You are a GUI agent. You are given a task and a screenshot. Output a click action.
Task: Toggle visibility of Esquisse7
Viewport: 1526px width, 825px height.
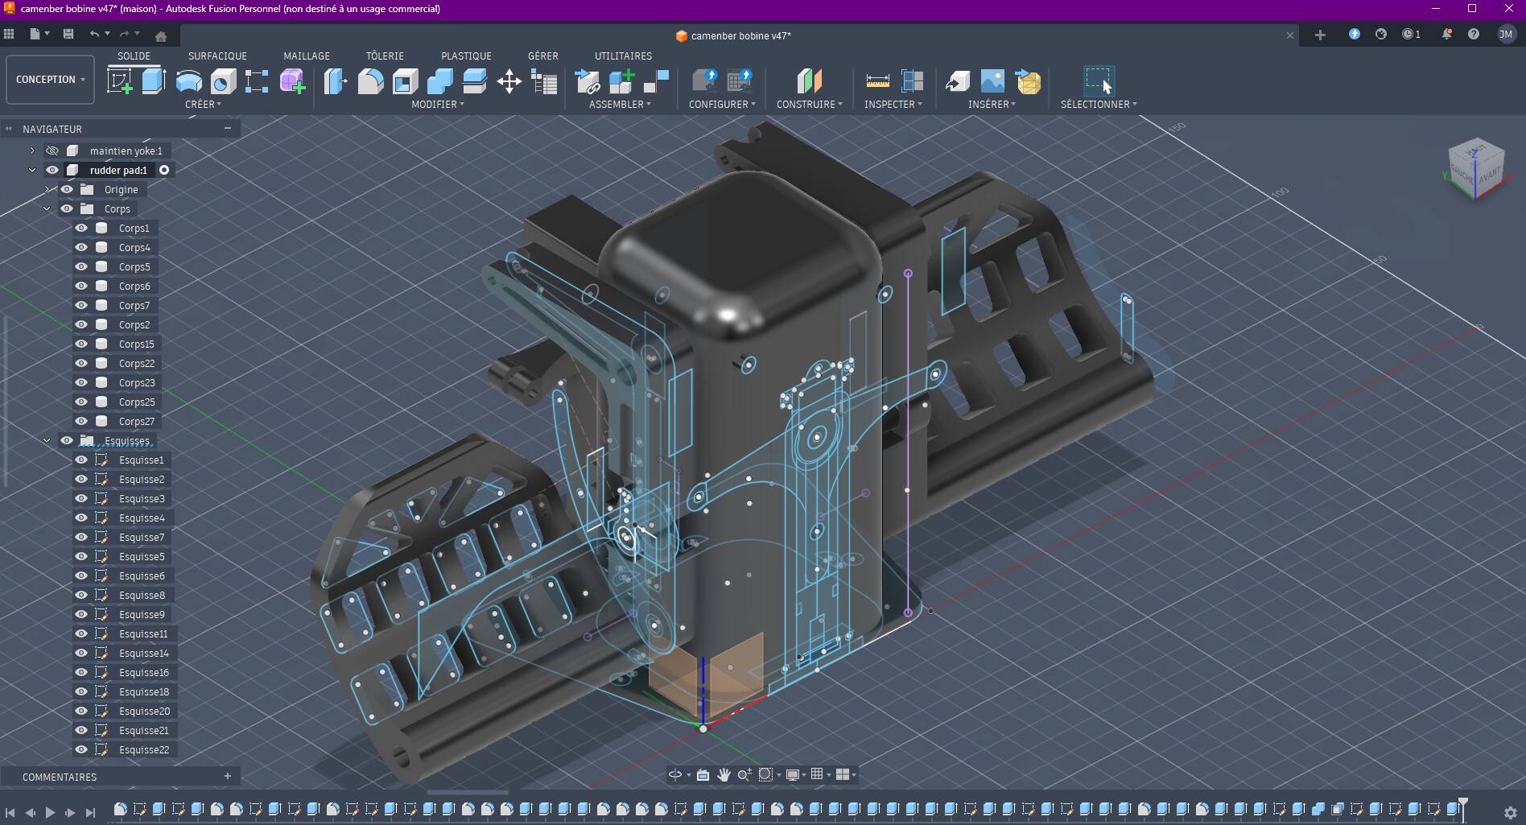coord(81,537)
